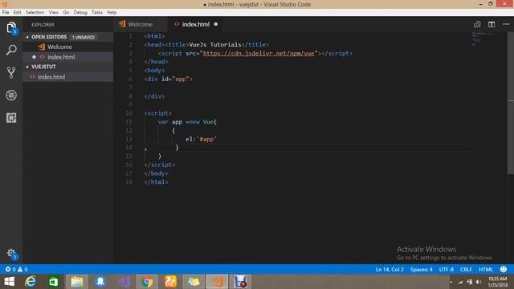Click the 1 UNSAVED badge
The height and width of the screenshot is (289, 514).
[x=84, y=37]
